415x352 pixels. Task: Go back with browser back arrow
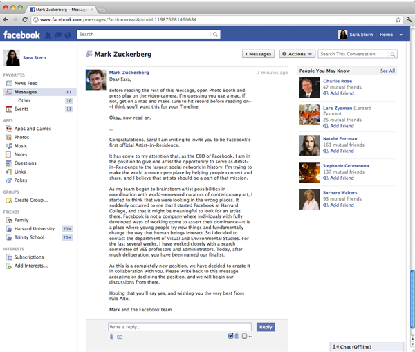point(6,19)
